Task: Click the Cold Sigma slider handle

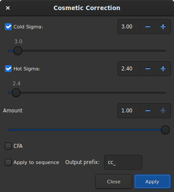Action: pyautogui.click(x=18, y=51)
